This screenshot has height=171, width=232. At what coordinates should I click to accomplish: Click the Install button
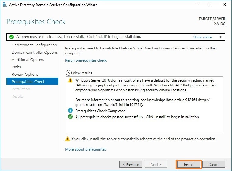pos(189,165)
